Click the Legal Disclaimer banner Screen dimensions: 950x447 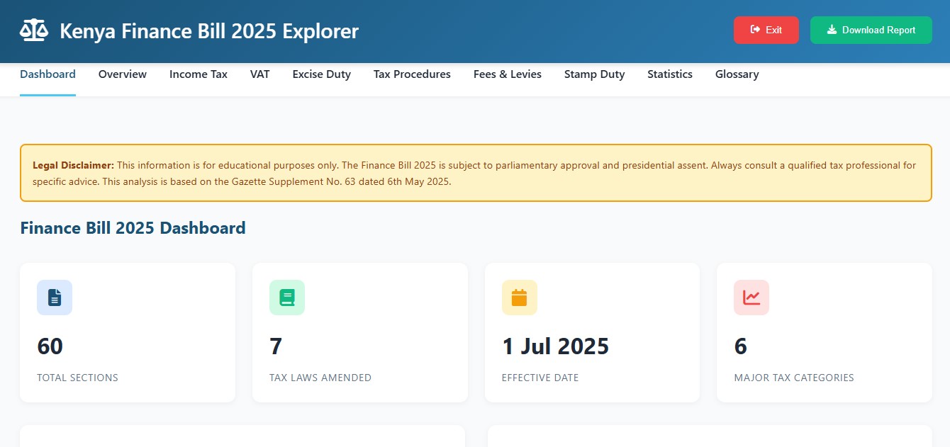click(x=475, y=173)
